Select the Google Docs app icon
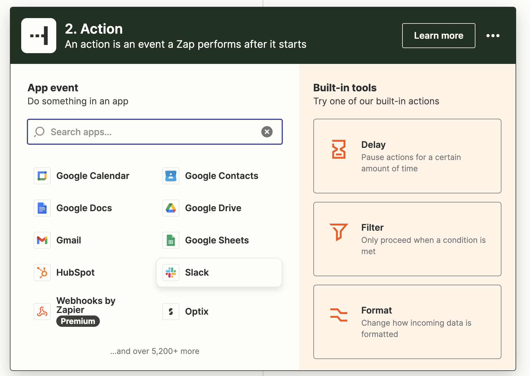This screenshot has height=376, width=530. (x=42, y=208)
